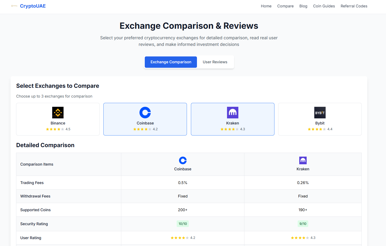Image resolution: width=386 pixels, height=246 pixels.
Task: Click the Kraken logo in its selection card
Action: [233, 112]
